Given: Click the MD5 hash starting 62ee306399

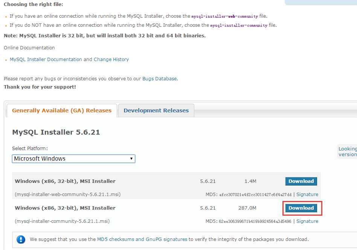Looking at the screenshot, I should point(255,221).
